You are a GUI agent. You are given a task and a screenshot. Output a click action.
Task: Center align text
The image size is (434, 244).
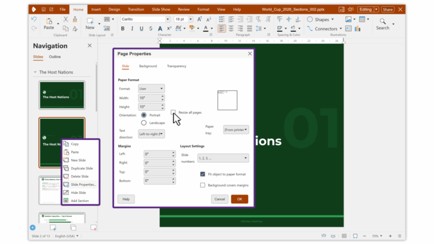231,28
